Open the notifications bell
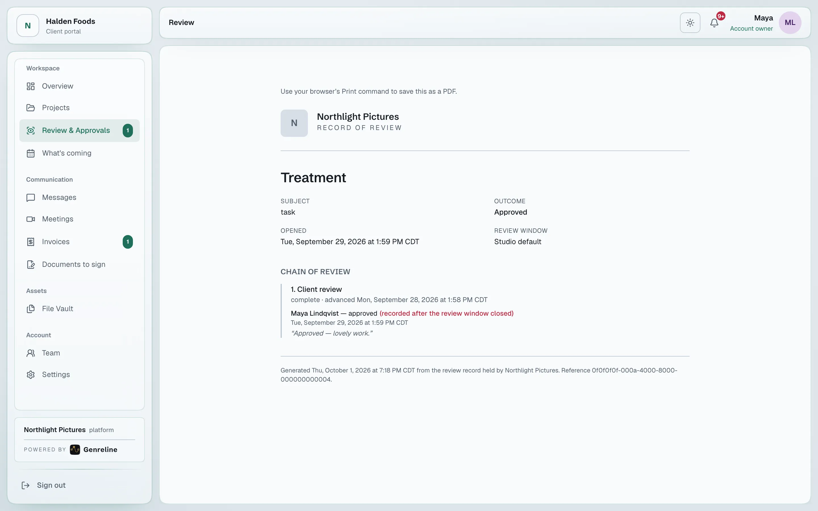The image size is (818, 511). pyautogui.click(x=714, y=23)
